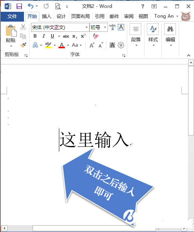Apply Text Effects outlined A
The height and width of the screenshot is (232, 194).
click(x=35, y=45)
